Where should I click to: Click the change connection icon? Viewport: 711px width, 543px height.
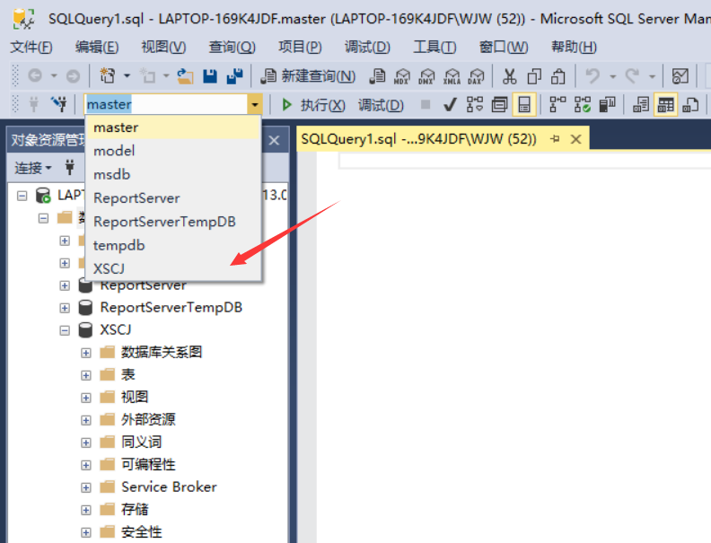(x=59, y=104)
